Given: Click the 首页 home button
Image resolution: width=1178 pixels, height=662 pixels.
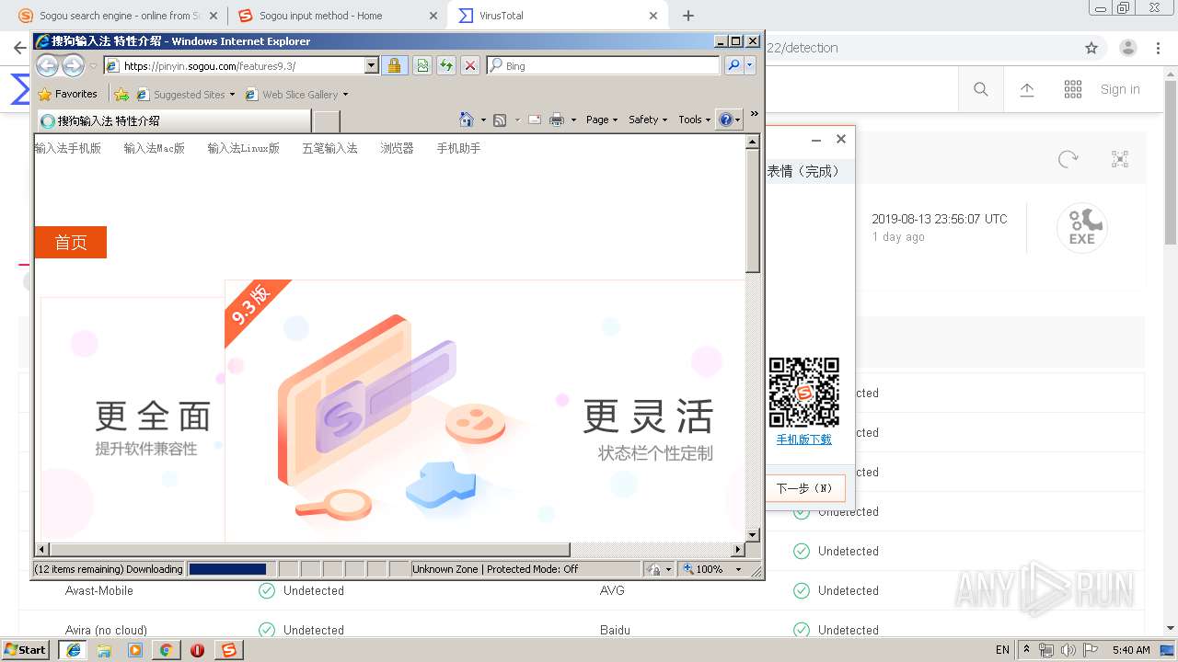Looking at the screenshot, I should click(71, 242).
